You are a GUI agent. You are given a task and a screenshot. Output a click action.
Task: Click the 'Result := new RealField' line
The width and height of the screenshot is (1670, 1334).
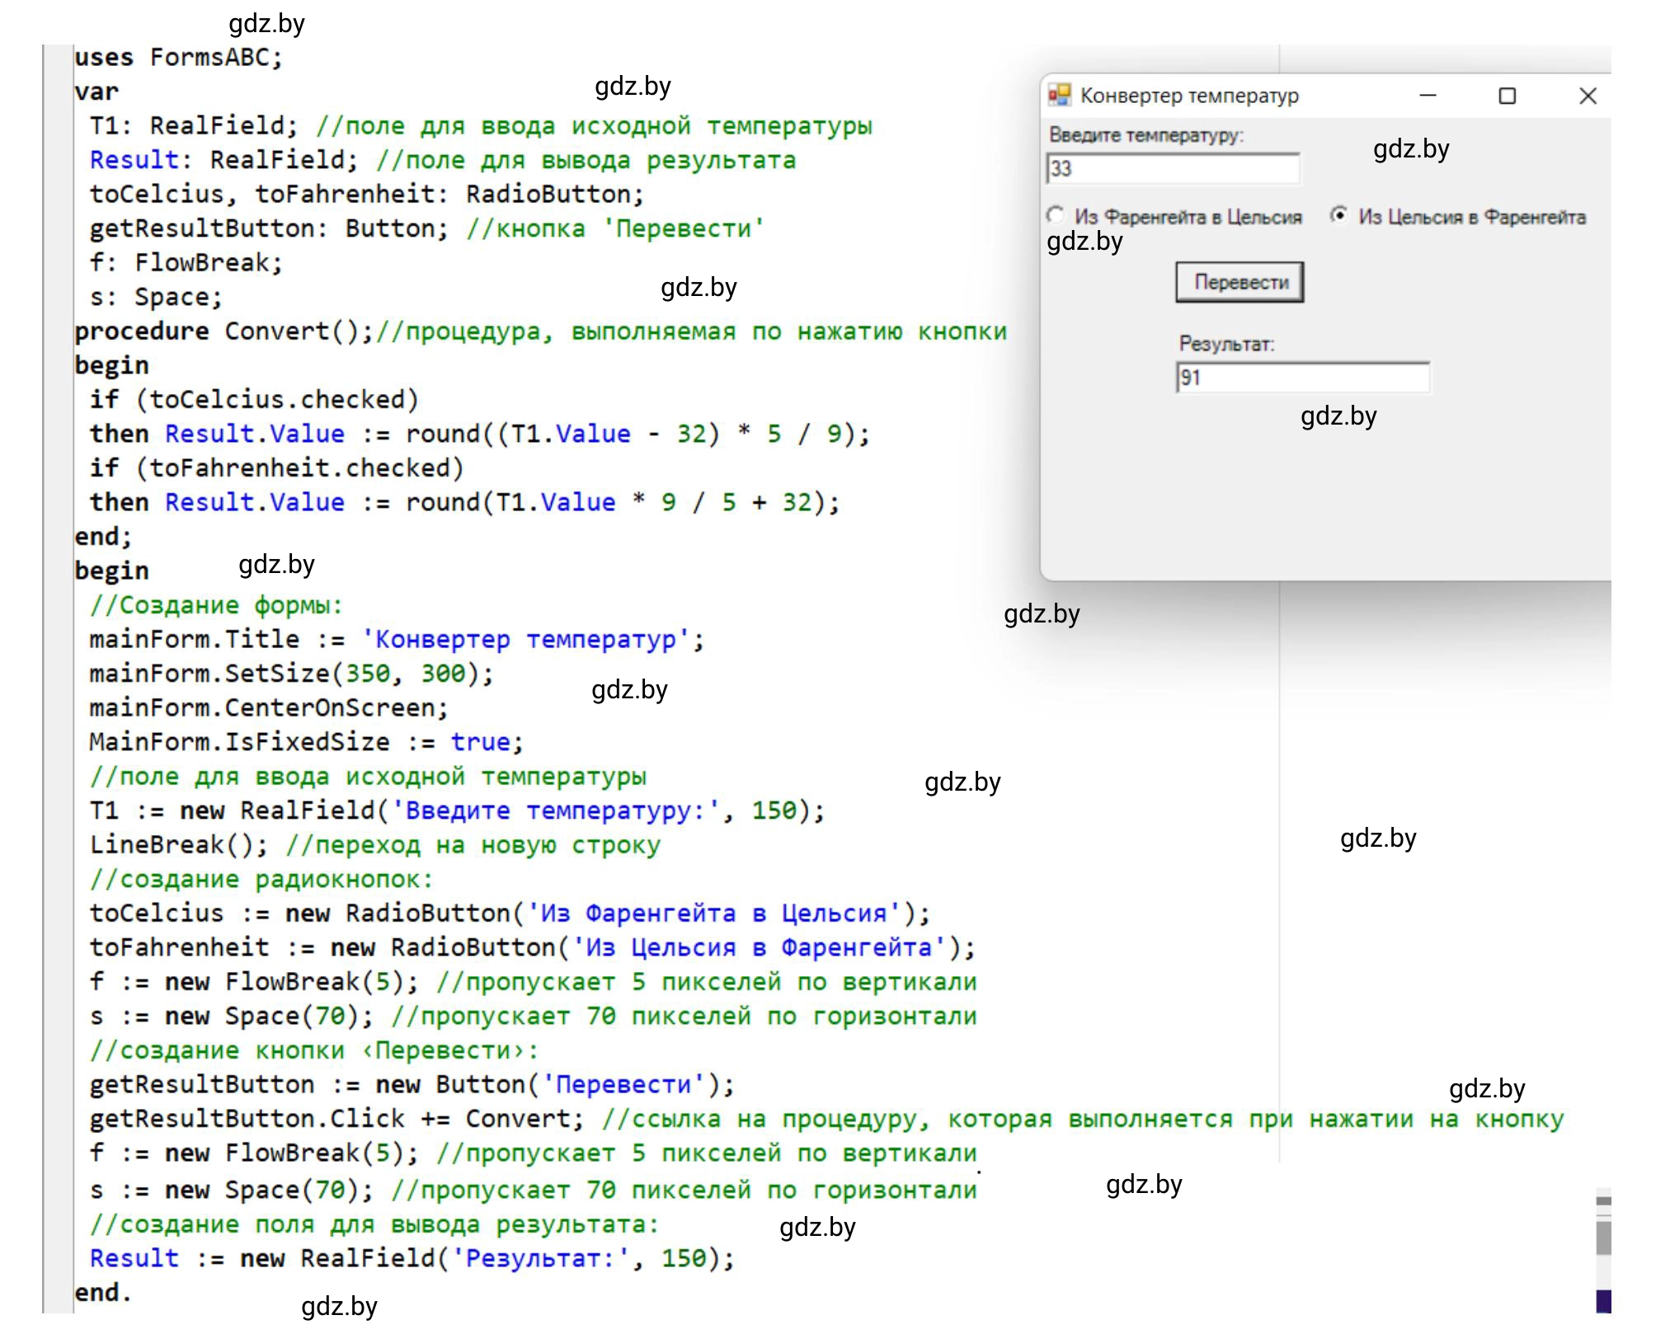point(412,1259)
